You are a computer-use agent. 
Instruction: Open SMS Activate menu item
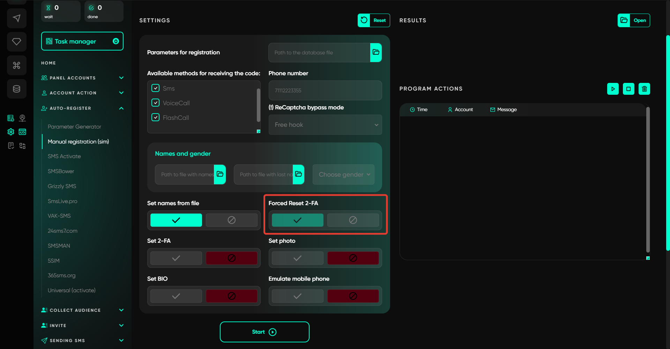pos(64,156)
